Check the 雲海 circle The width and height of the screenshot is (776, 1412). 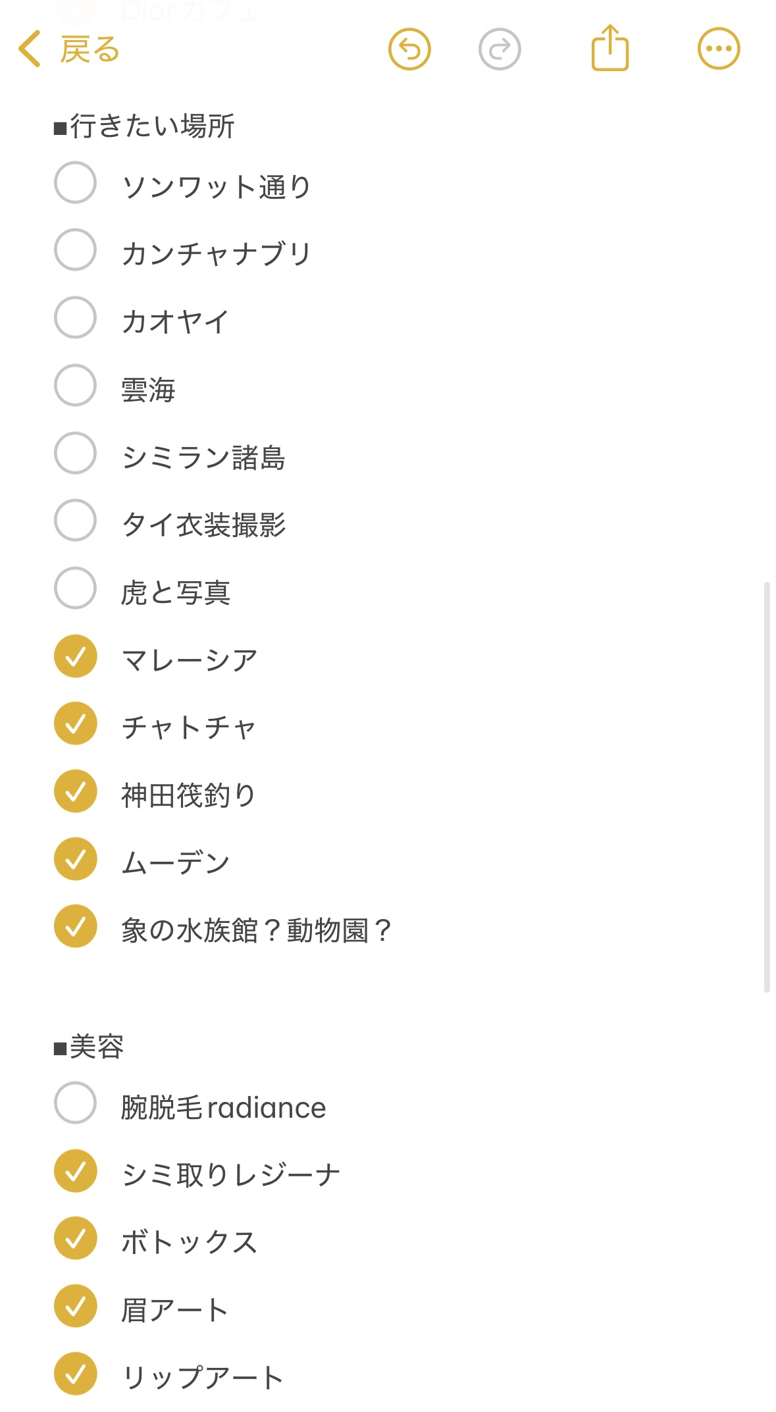pos(76,385)
